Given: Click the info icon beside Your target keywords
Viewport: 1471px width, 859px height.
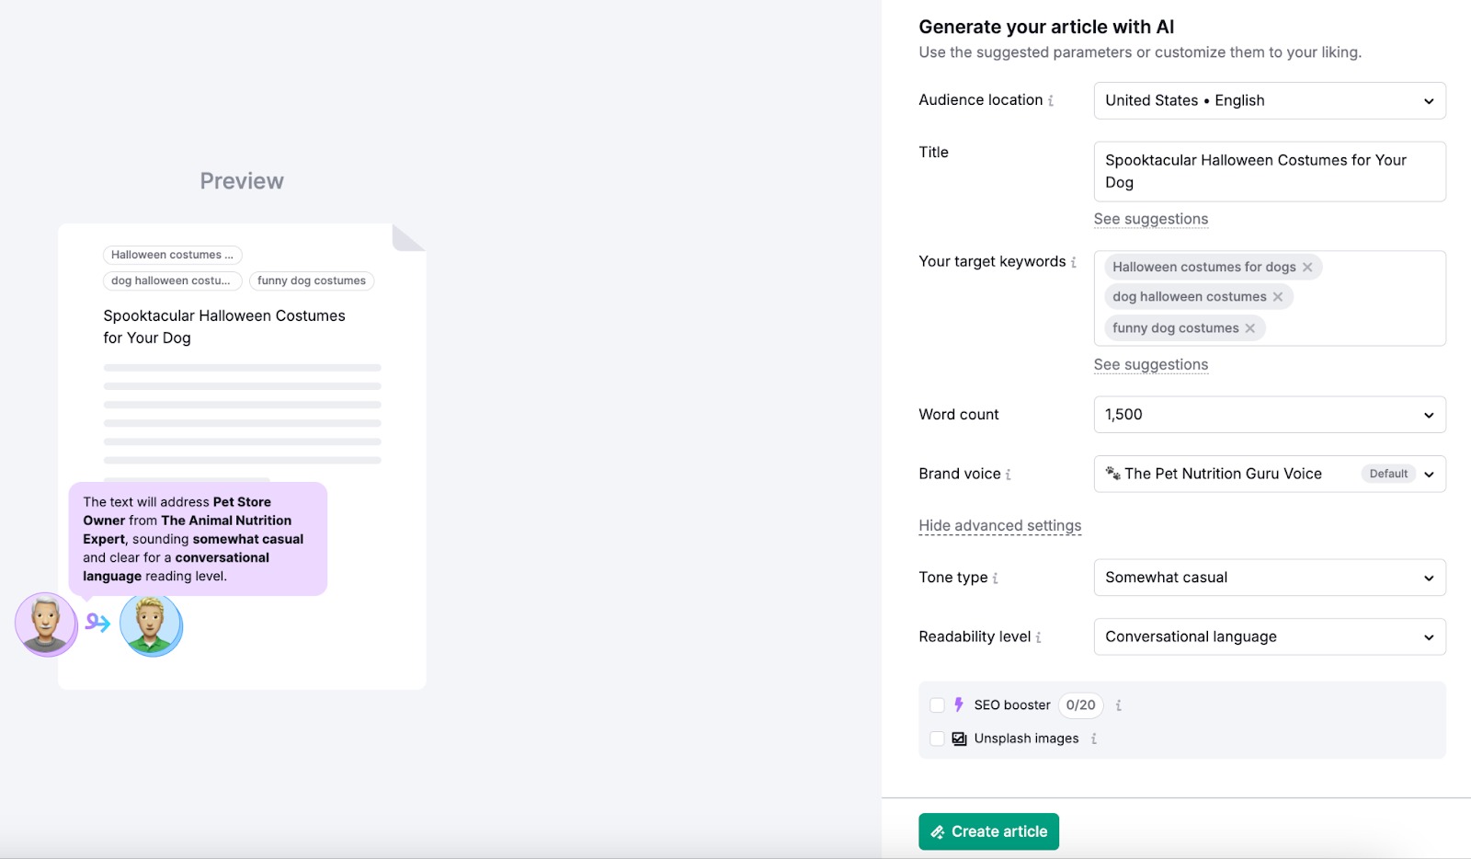Looking at the screenshot, I should coord(1076,262).
